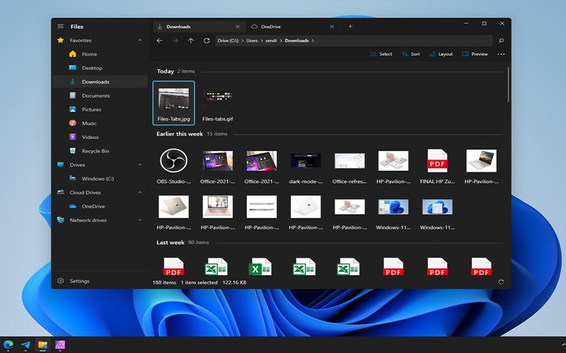Collapse the Favorites section
566x353 pixels.
pos(139,40)
